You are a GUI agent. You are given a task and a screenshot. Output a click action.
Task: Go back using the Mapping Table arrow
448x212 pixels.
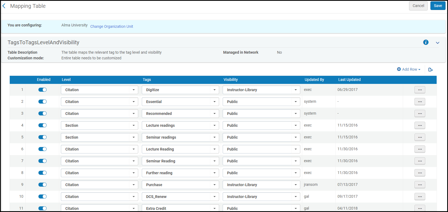click(4, 6)
